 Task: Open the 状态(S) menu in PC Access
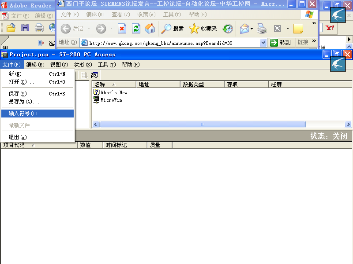coord(83,65)
